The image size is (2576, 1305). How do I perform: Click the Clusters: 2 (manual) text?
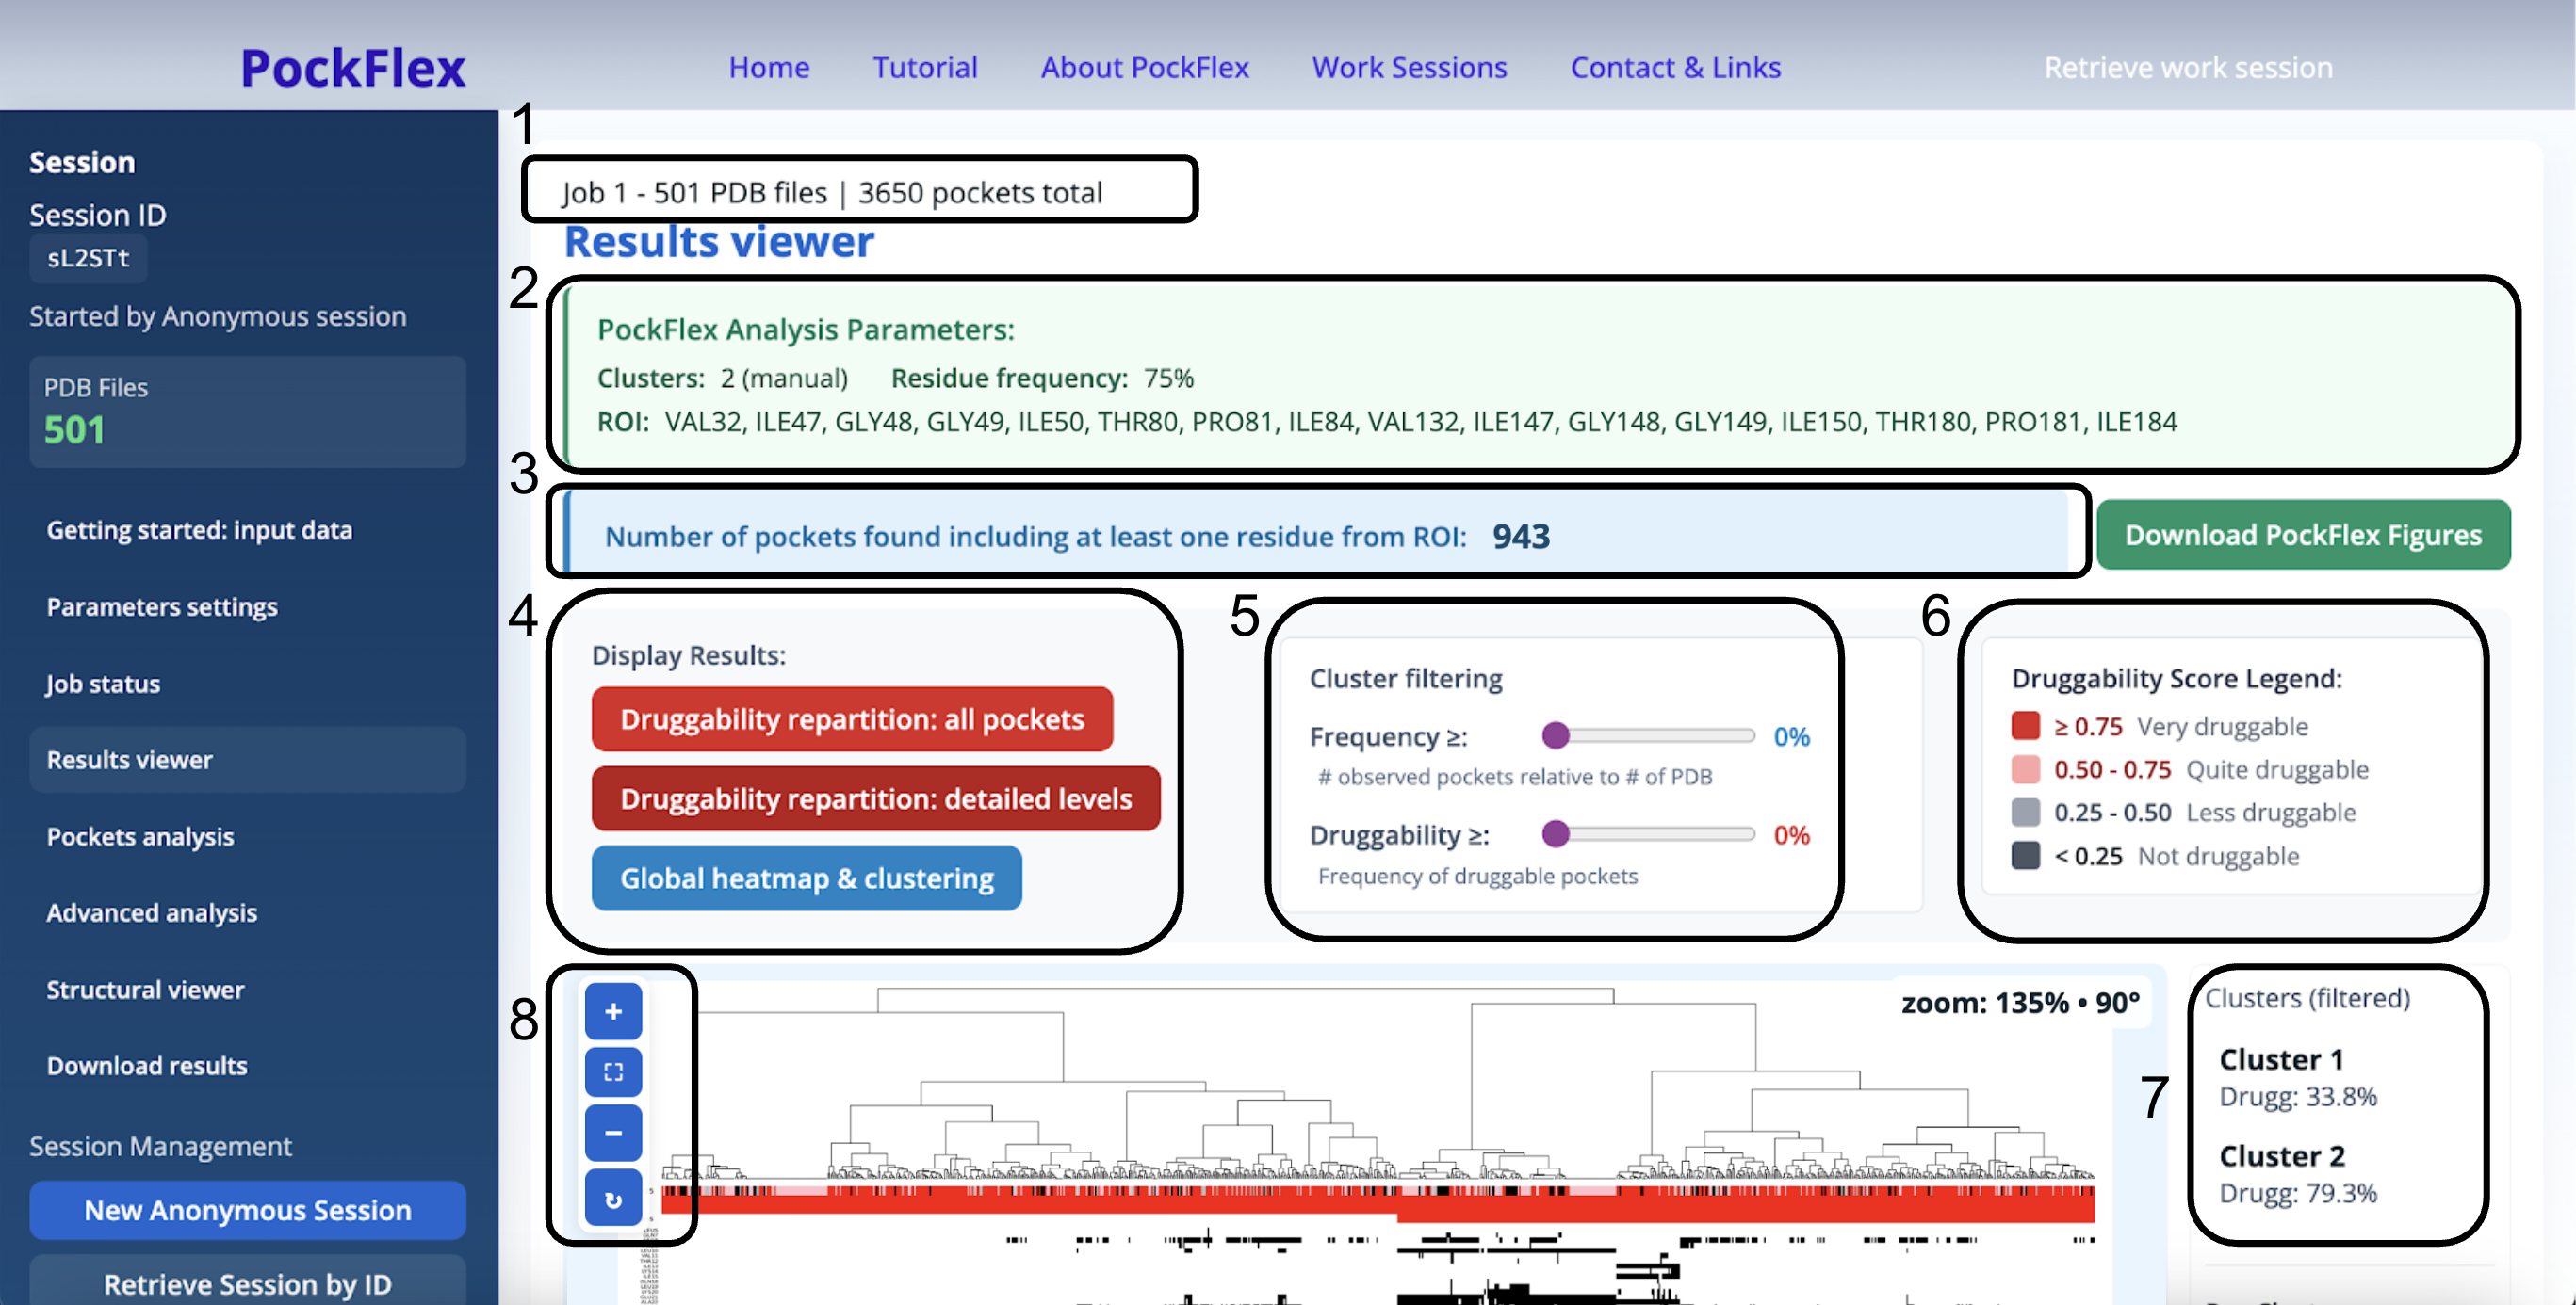point(722,378)
